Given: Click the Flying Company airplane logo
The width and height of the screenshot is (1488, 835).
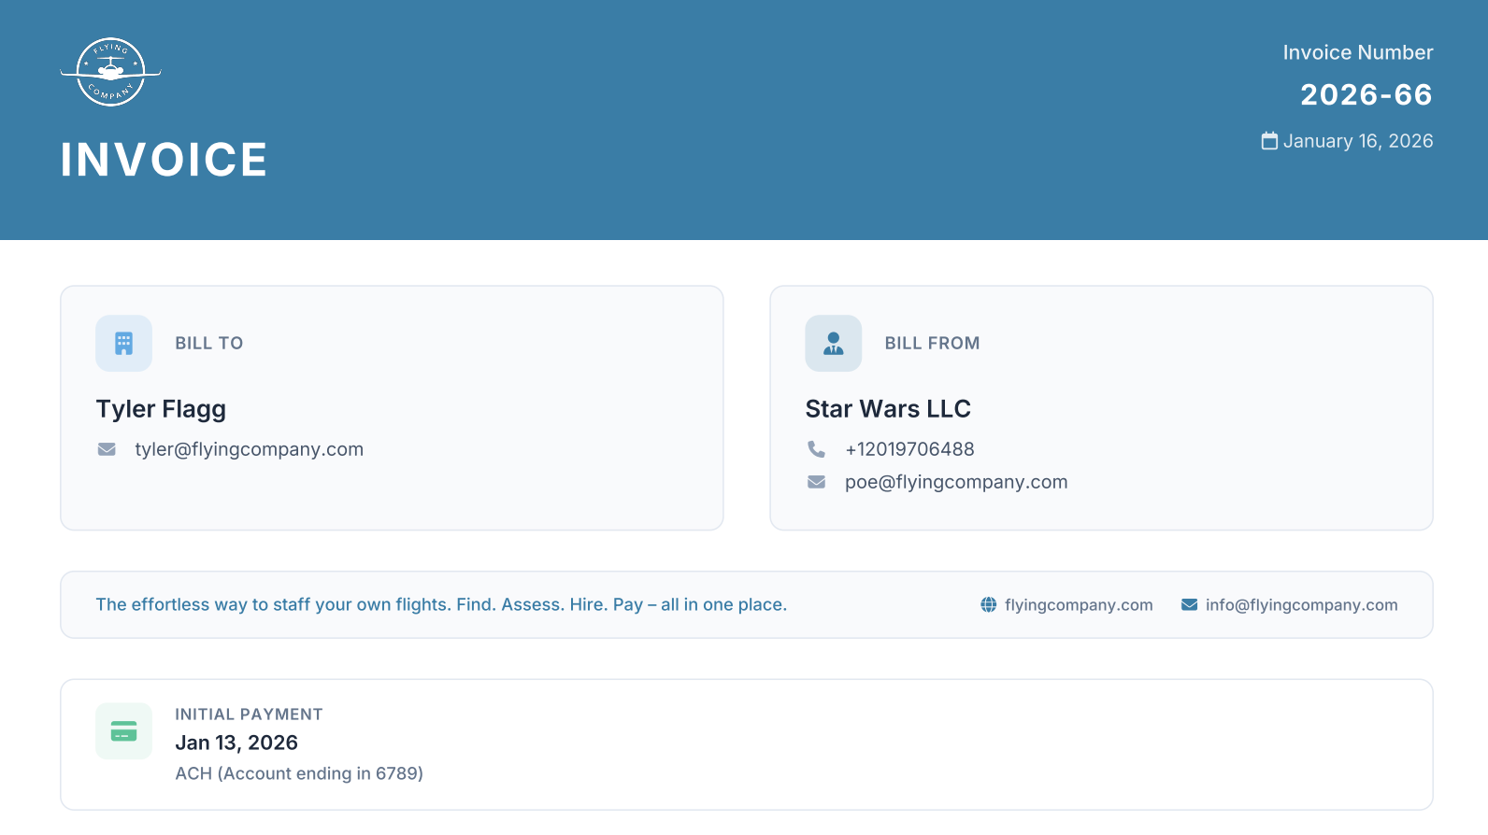Looking at the screenshot, I should (x=110, y=72).
